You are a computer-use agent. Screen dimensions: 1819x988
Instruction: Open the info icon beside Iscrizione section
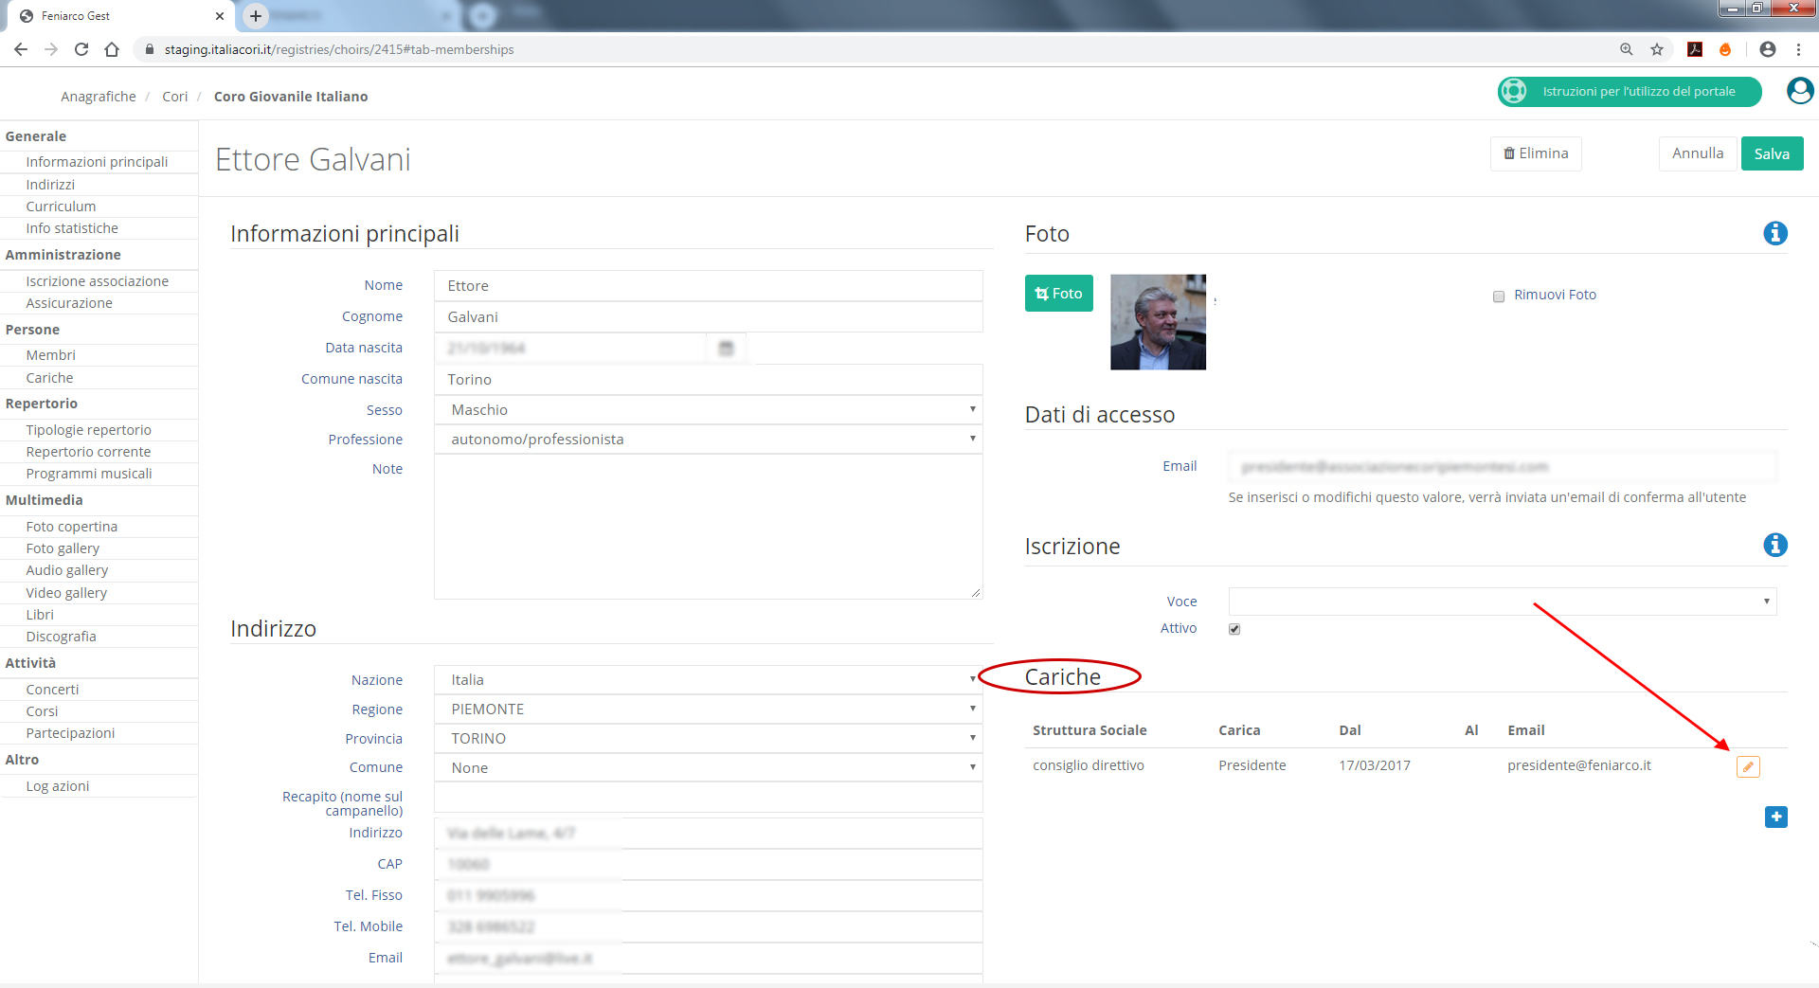point(1774,545)
